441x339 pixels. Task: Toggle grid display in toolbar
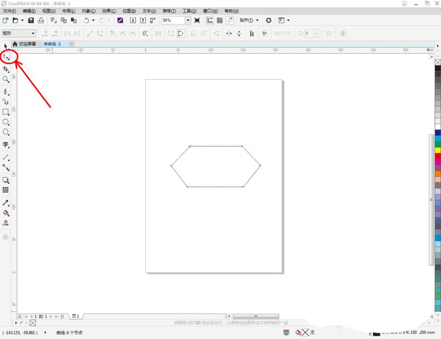(x=220, y=20)
